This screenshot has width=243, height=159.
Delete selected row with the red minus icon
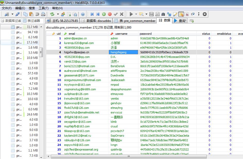[x=110, y=14]
